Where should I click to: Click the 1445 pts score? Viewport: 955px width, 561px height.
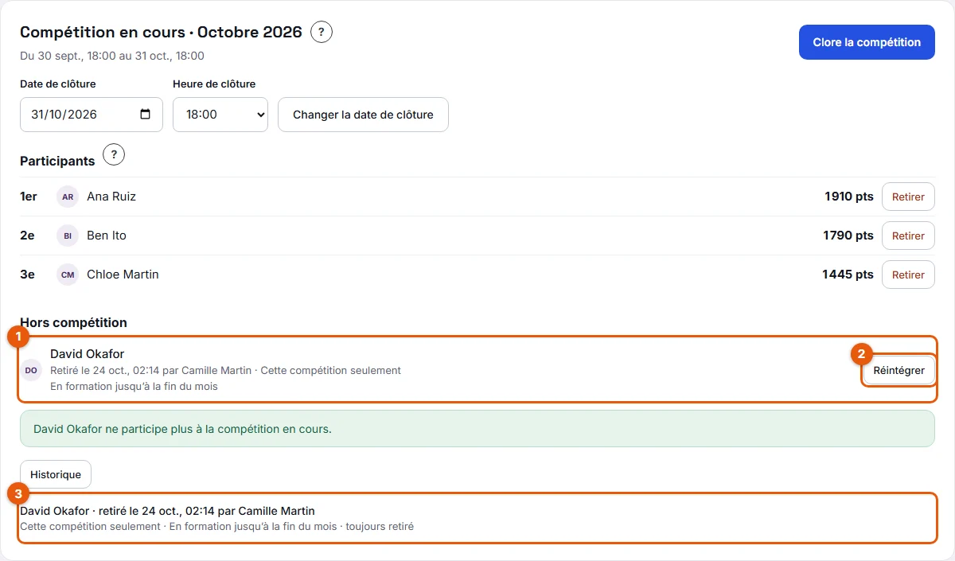click(848, 275)
